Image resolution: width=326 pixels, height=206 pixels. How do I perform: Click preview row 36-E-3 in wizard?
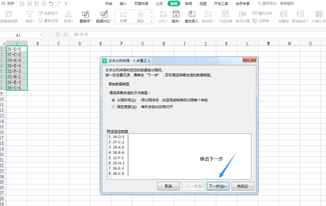[118, 168]
